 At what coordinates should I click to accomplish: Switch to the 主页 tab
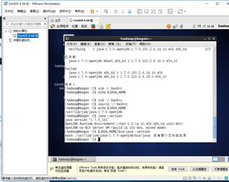coord(57,20)
